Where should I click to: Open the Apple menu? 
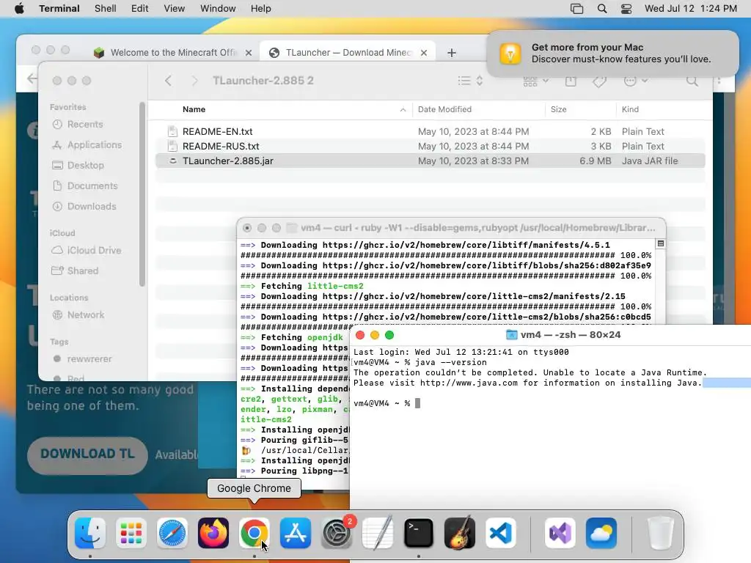[19, 9]
